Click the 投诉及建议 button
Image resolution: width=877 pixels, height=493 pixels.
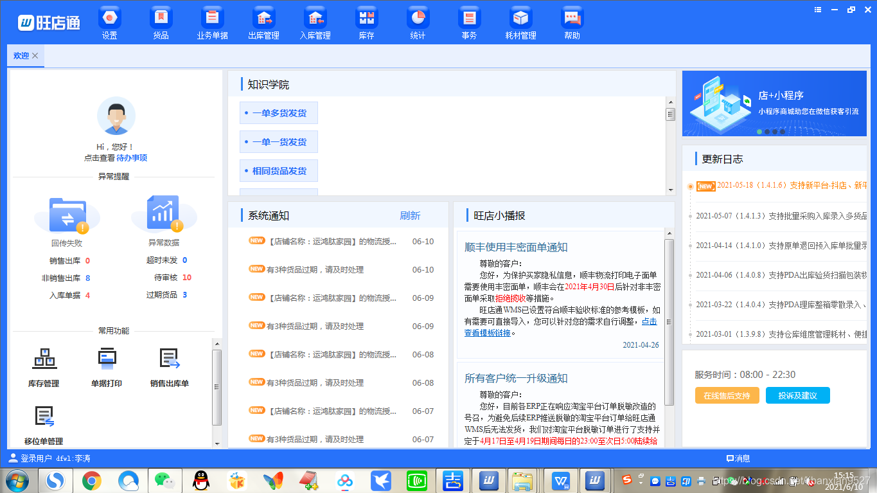click(797, 395)
